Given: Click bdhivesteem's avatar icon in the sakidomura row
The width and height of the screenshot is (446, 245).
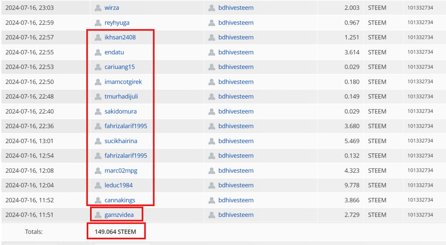Looking at the screenshot, I should pyautogui.click(x=212, y=111).
